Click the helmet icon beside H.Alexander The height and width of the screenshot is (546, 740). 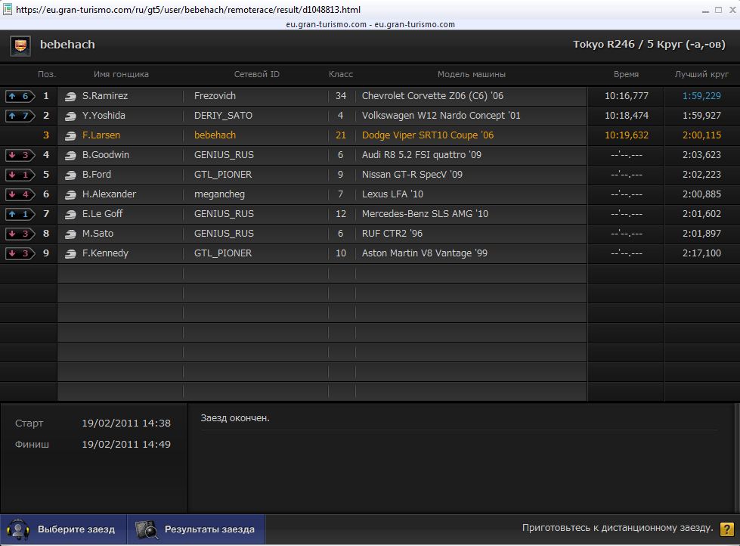[x=70, y=195]
